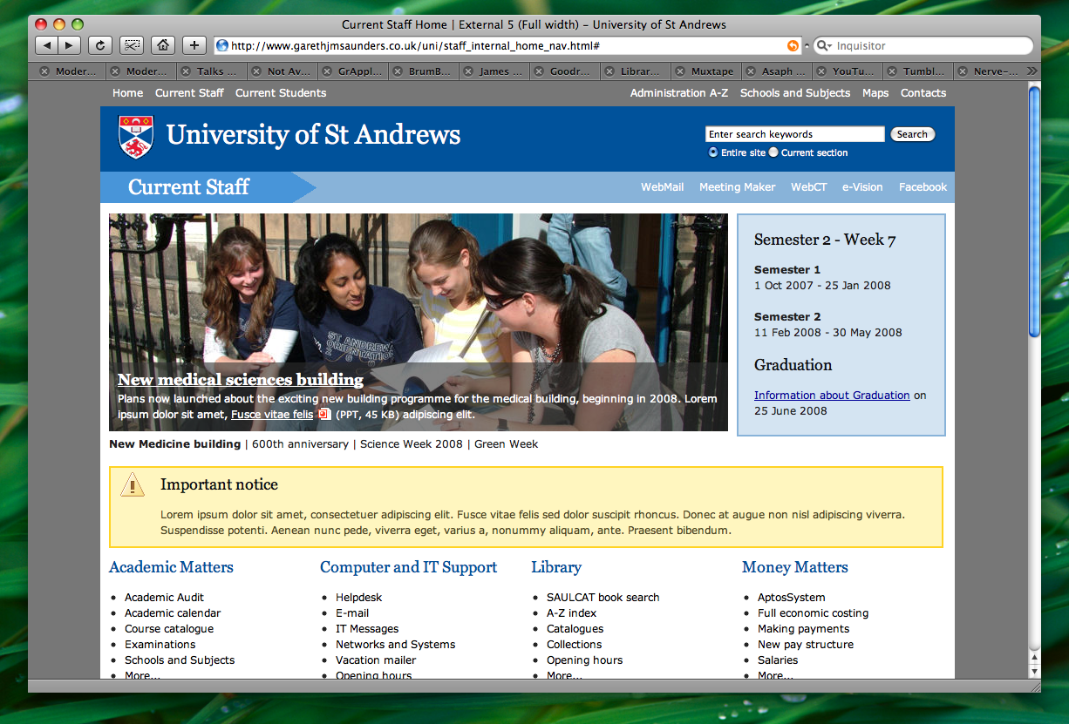
Task: Click the web clip scissors icon
Action: pyautogui.click(x=132, y=45)
